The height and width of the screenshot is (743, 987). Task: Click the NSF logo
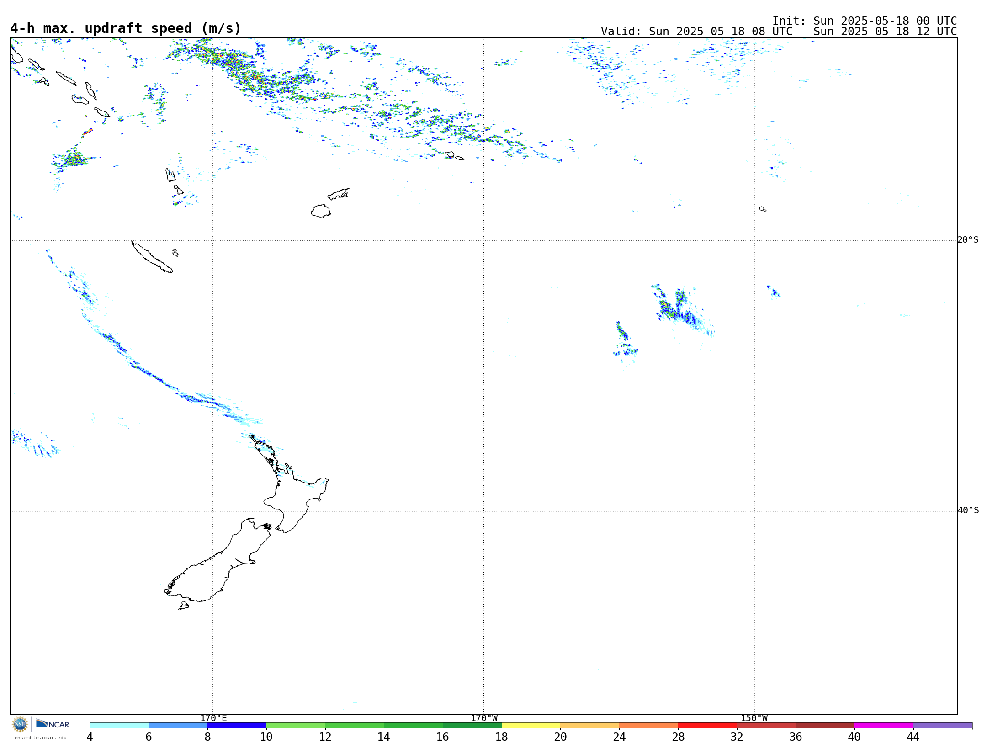(20, 724)
